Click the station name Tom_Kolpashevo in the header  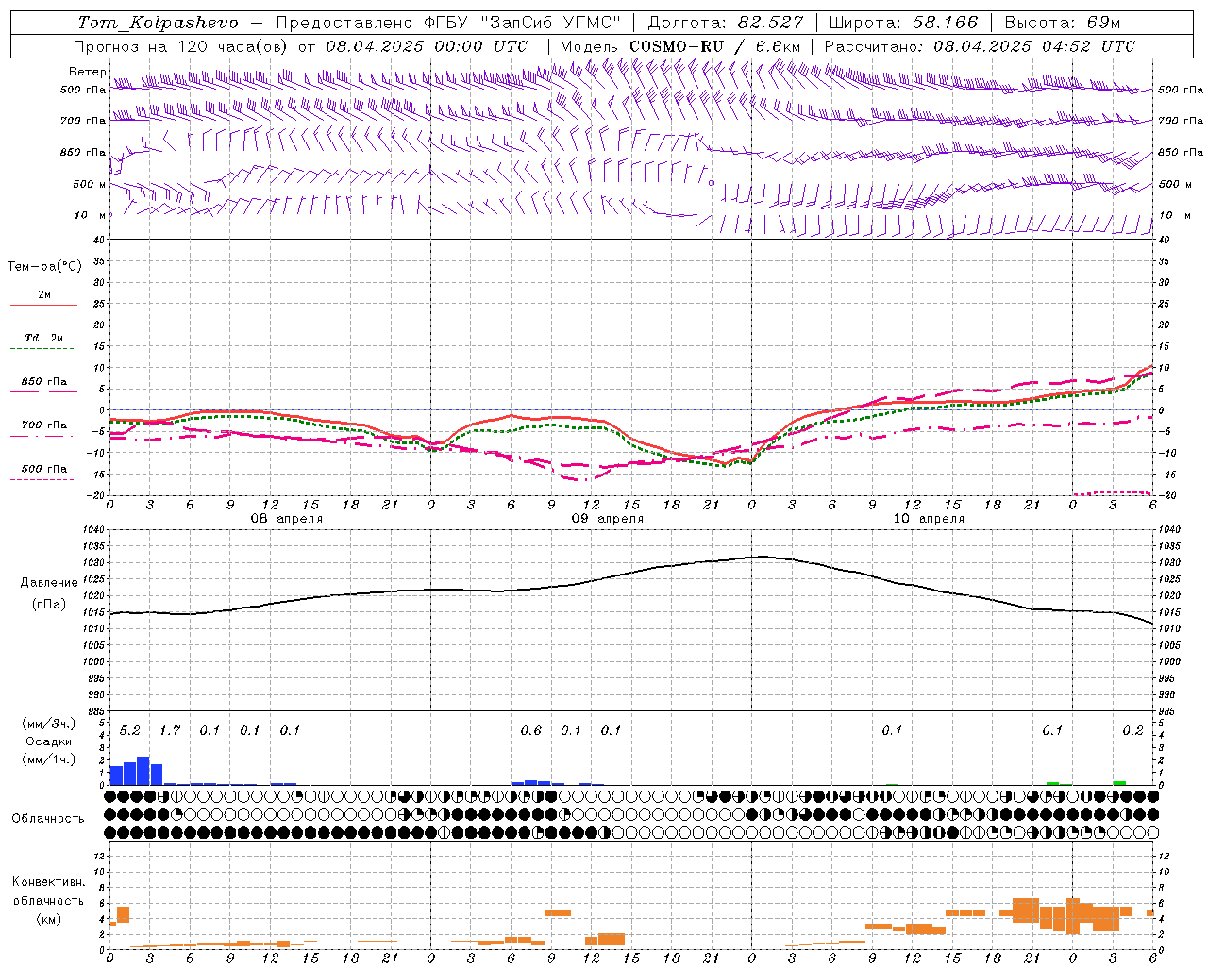158,23
